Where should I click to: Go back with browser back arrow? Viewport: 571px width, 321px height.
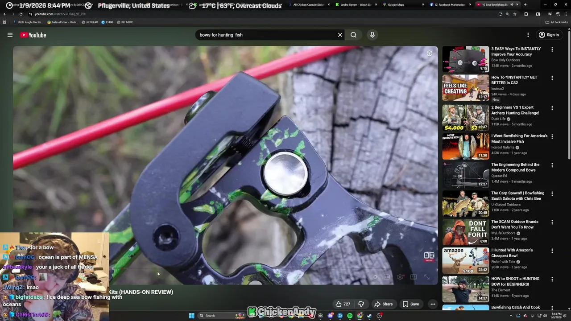(x=5, y=14)
